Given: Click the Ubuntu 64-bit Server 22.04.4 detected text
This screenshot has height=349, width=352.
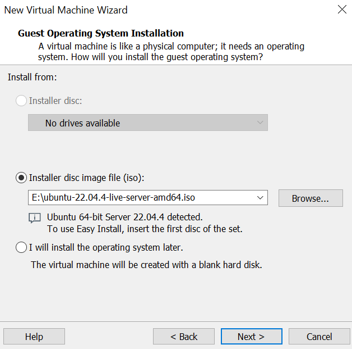Looking at the screenshot, I should [x=124, y=217].
